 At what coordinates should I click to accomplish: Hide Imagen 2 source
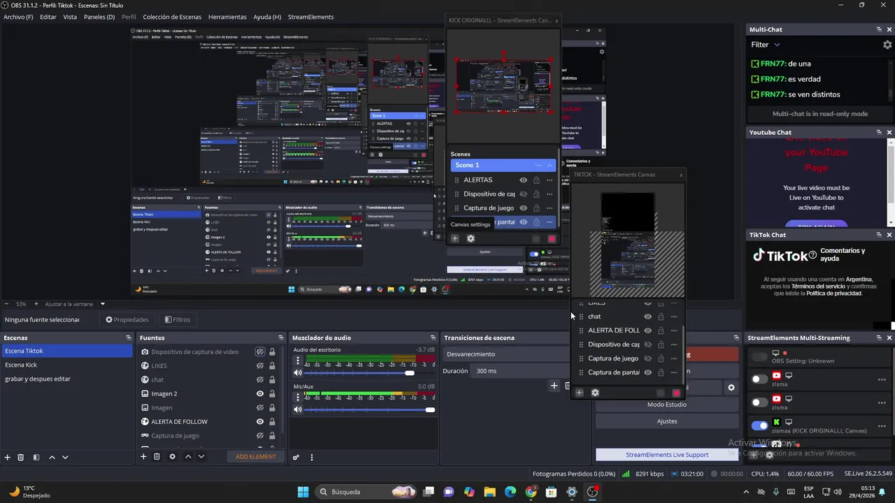pyautogui.click(x=260, y=394)
